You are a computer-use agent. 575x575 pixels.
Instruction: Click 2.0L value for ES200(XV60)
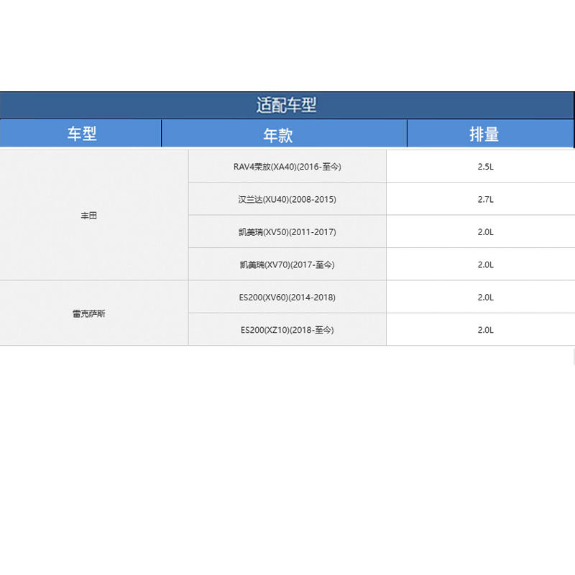(x=485, y=297)
